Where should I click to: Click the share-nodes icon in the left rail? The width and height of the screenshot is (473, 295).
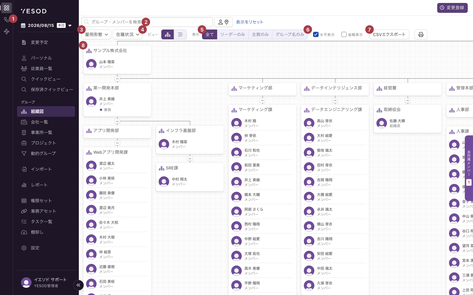point(7,31)
